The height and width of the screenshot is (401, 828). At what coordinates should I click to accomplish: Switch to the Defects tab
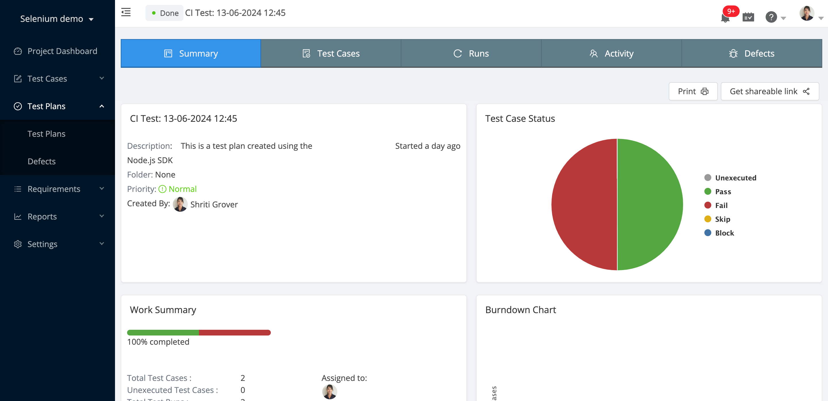point(752,53)
